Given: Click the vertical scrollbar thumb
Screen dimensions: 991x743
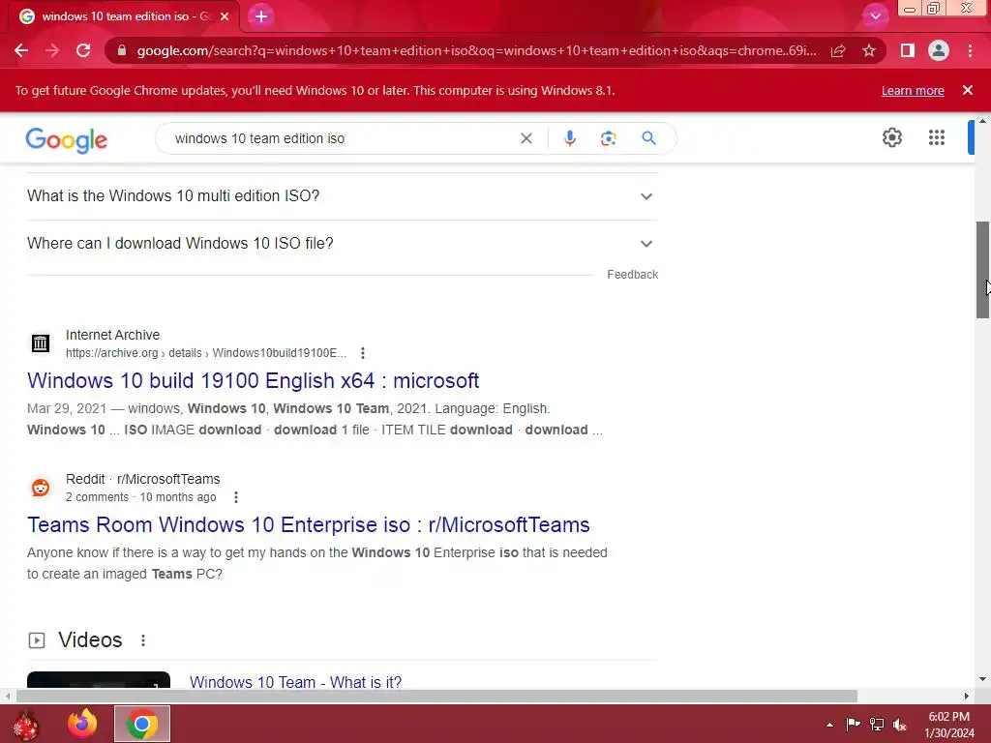Looking at the screenshot, I should pos(983,269).
